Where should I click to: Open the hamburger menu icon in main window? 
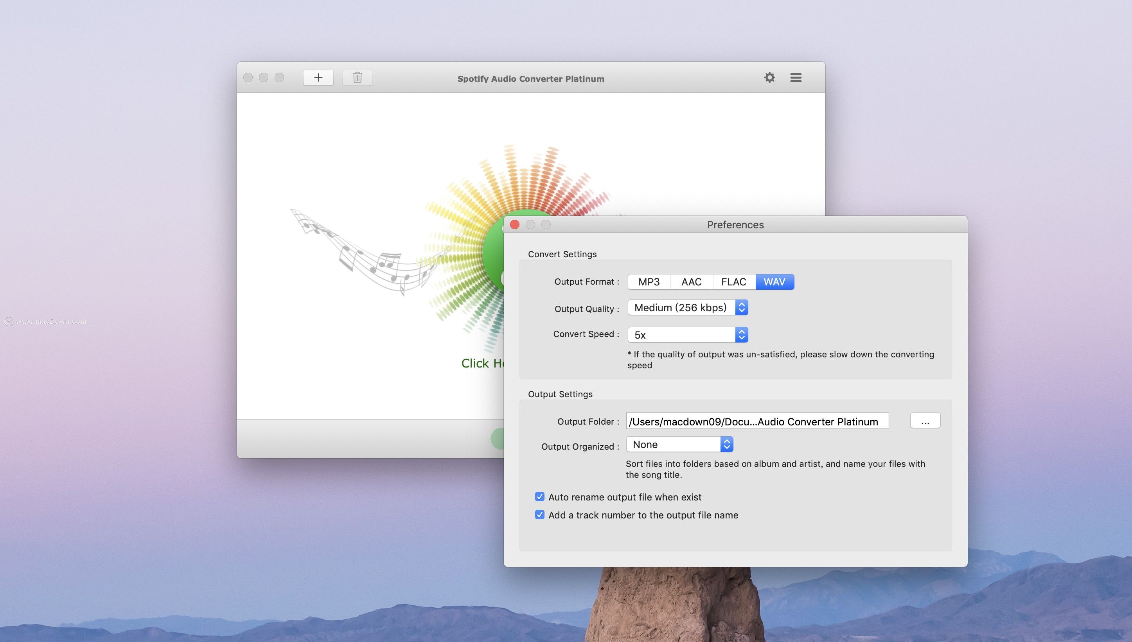click(x=796, y=77)
